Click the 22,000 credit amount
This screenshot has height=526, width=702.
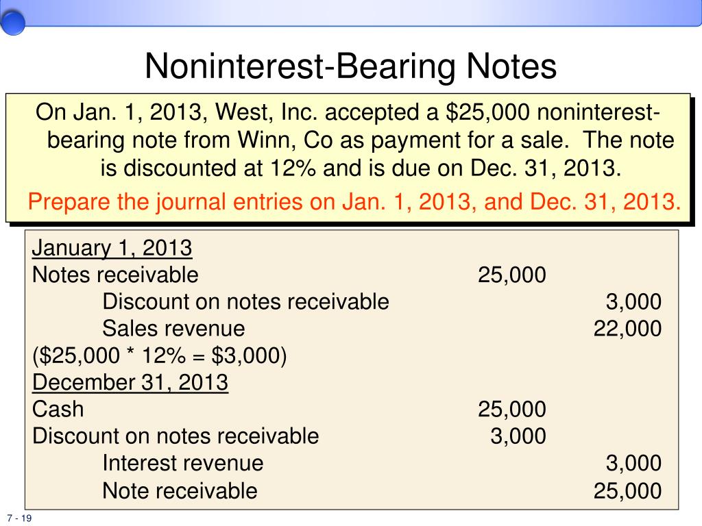click(627, 329)
